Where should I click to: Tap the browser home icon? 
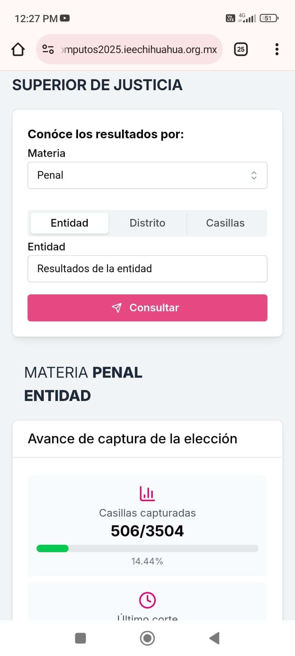pos(18,50)
